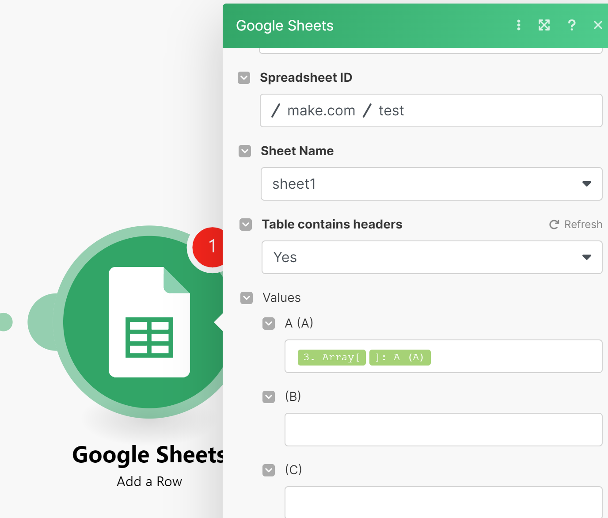Toggle the (B) value field arrow
This screenshot has height=518, width=608.
(269, 397)
